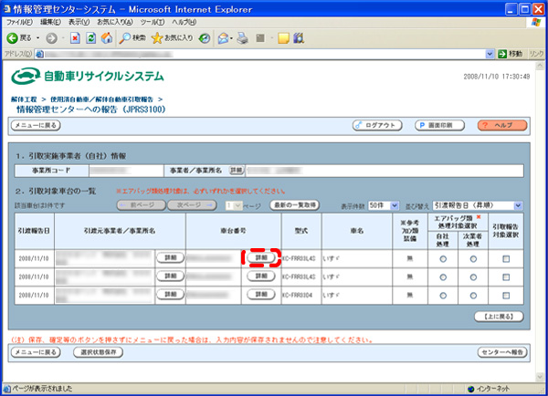
Task: Click first row's 車台番号 詳細 button
Action: pos(261,257)
